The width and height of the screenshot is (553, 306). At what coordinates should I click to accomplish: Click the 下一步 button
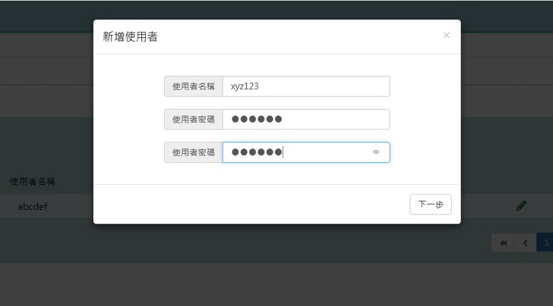(x=430, y=205)
